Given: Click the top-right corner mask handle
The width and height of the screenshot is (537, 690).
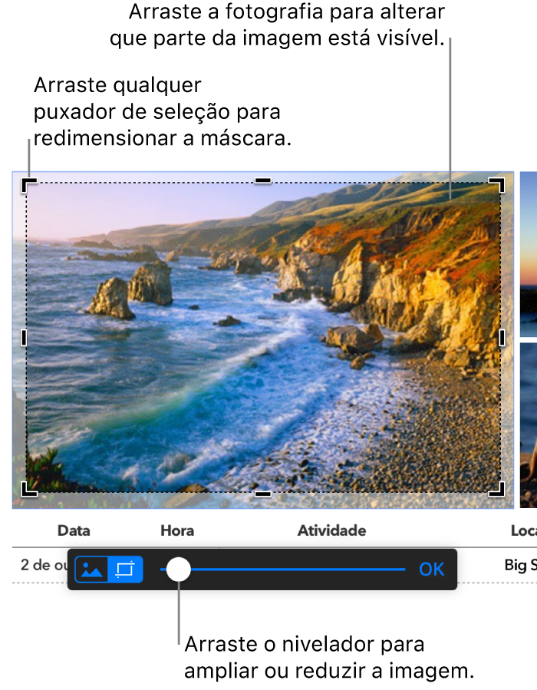Looking at the screenshot, I should click(x=497, y=185).
